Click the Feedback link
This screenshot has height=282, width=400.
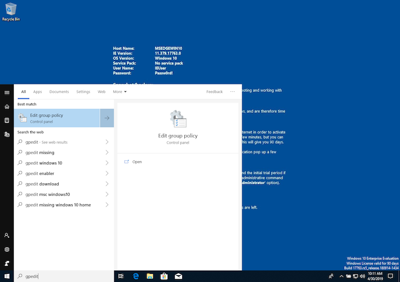[215, 92]
